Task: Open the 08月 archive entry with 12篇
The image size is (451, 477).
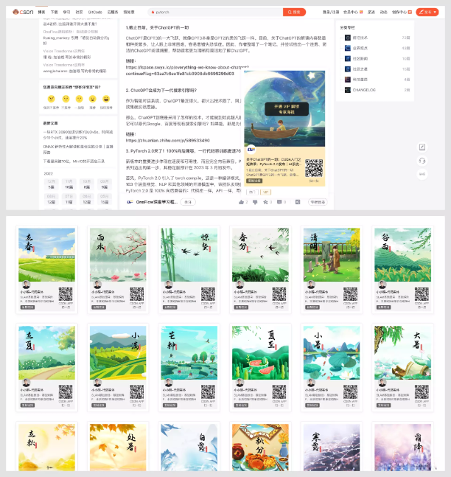Action: click(x=52, y=199)
